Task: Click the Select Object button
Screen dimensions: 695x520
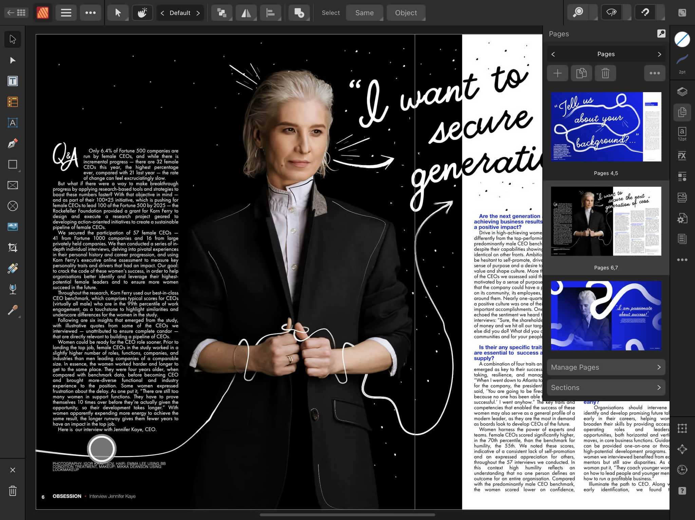Action: (406, 13)
